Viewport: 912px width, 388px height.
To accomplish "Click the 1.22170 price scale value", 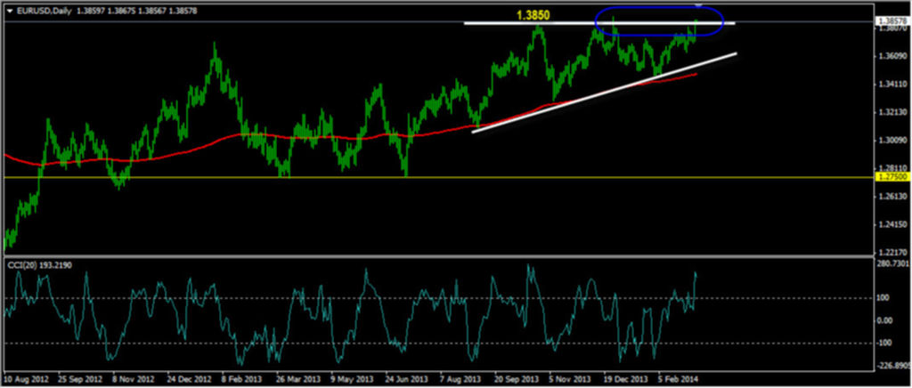I will [892, 252].
